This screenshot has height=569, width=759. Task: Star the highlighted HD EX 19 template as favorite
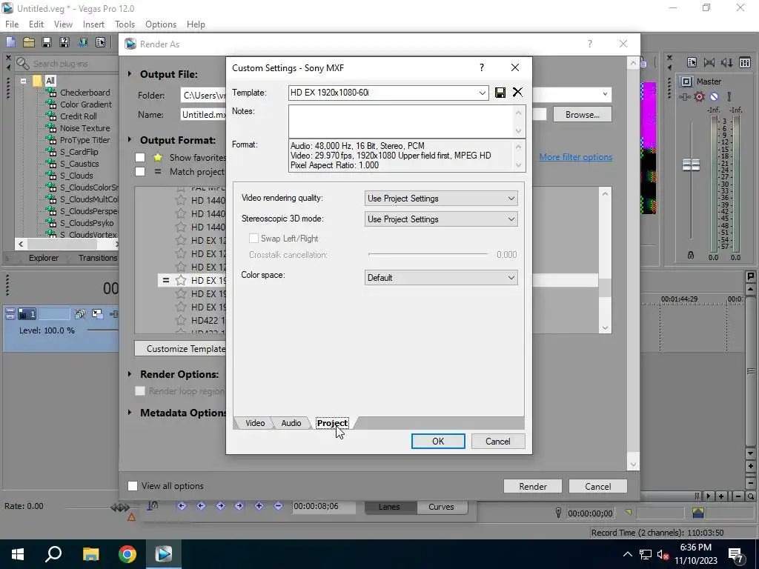tap(181, 280)
